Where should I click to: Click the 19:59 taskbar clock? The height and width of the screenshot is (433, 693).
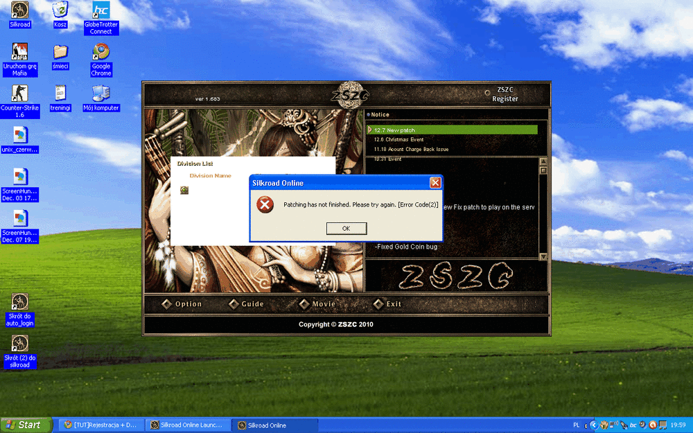(x=678, y=425)
